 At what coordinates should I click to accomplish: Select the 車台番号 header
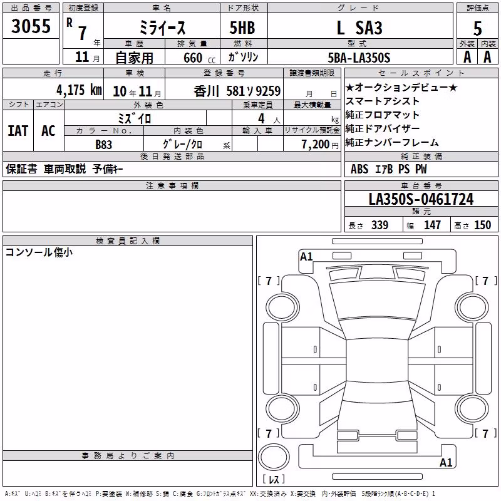tap(421, 185)
